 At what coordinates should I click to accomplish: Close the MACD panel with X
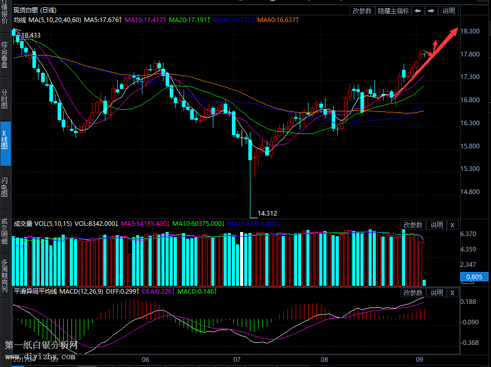click(452, 293)
